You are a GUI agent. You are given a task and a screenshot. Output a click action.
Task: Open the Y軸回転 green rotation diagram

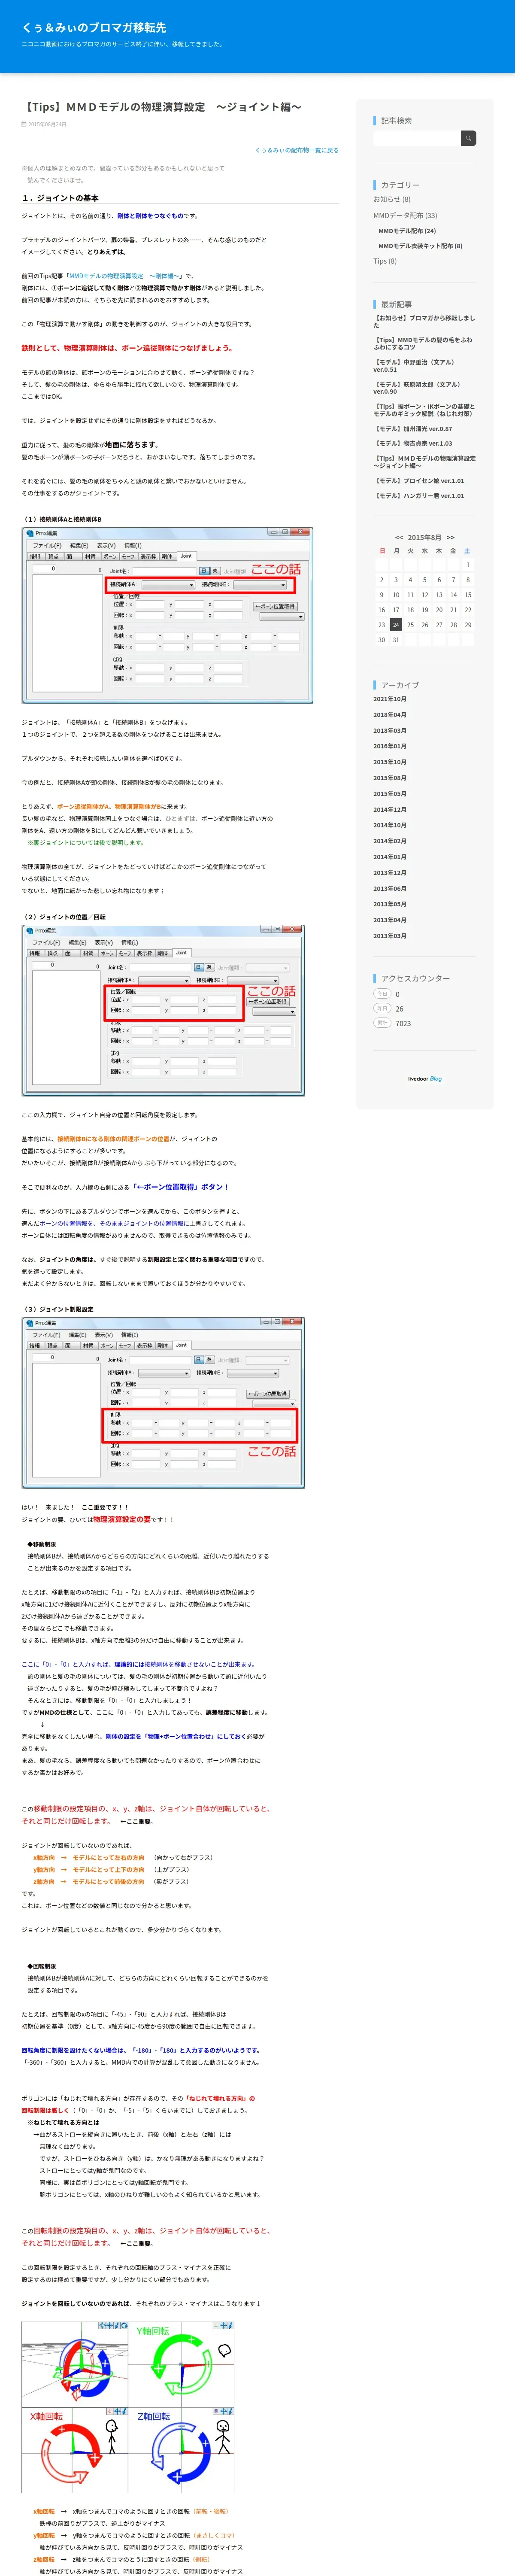pyautogui.click(x=181, y=2364)
